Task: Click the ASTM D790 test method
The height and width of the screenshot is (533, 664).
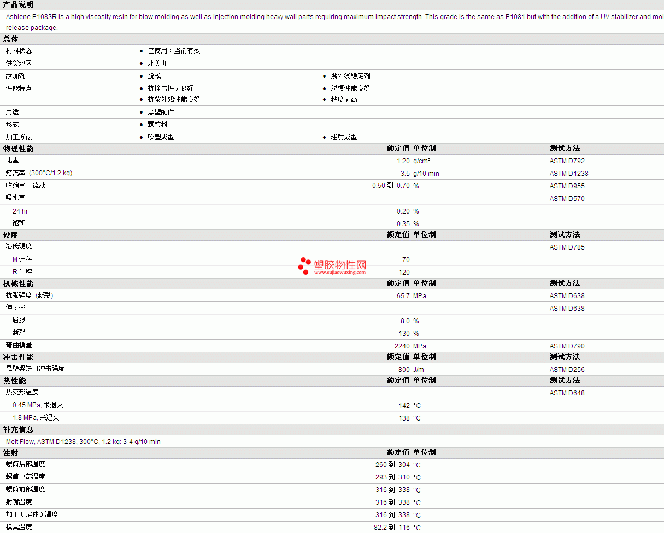Action: [567, 346]
